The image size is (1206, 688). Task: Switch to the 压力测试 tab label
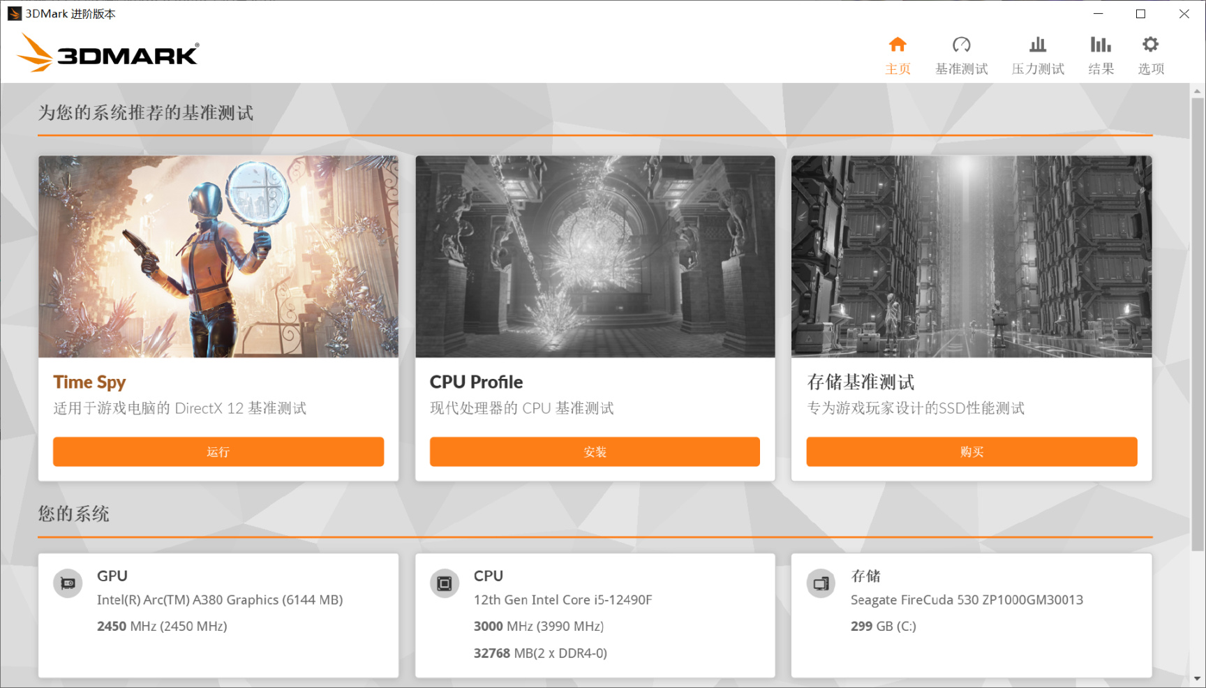tap(1038, 69)
